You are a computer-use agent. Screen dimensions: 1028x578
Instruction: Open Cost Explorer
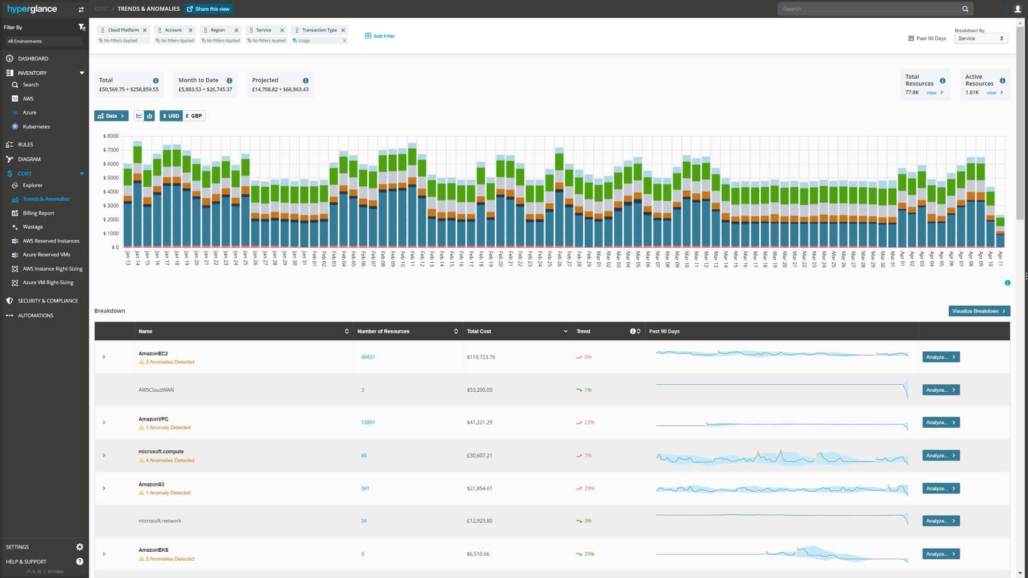click(x=32, y=185)
